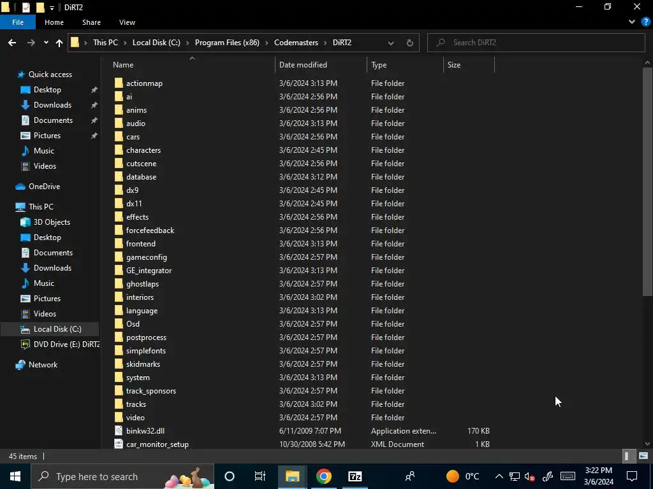
Task: Go back using the Back arrow
Action: coord(12,43)
